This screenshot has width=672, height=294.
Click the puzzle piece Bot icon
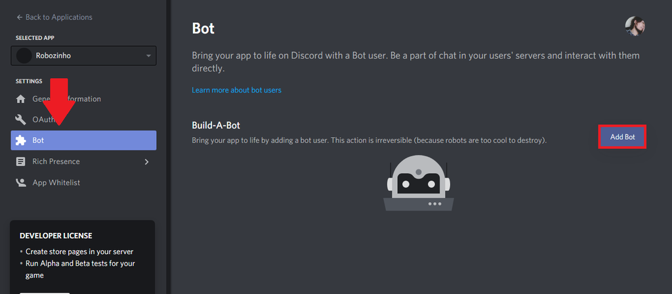(x=20, y=140)
